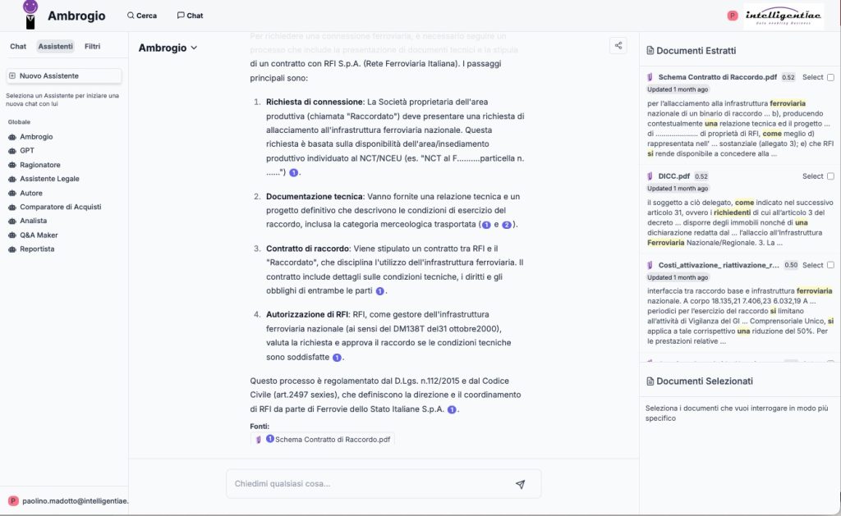Tick the Select checkbox for DICC.pdf
The width and height of the screenshot is (841, 516).
point(830,176)
